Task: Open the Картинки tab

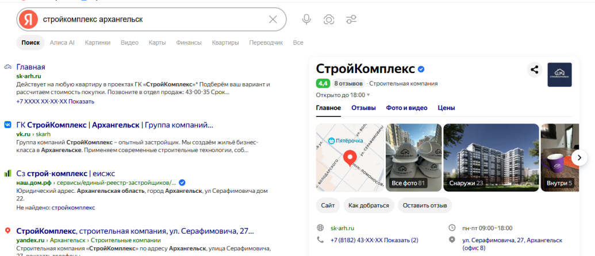Action: tap(98, 43)
